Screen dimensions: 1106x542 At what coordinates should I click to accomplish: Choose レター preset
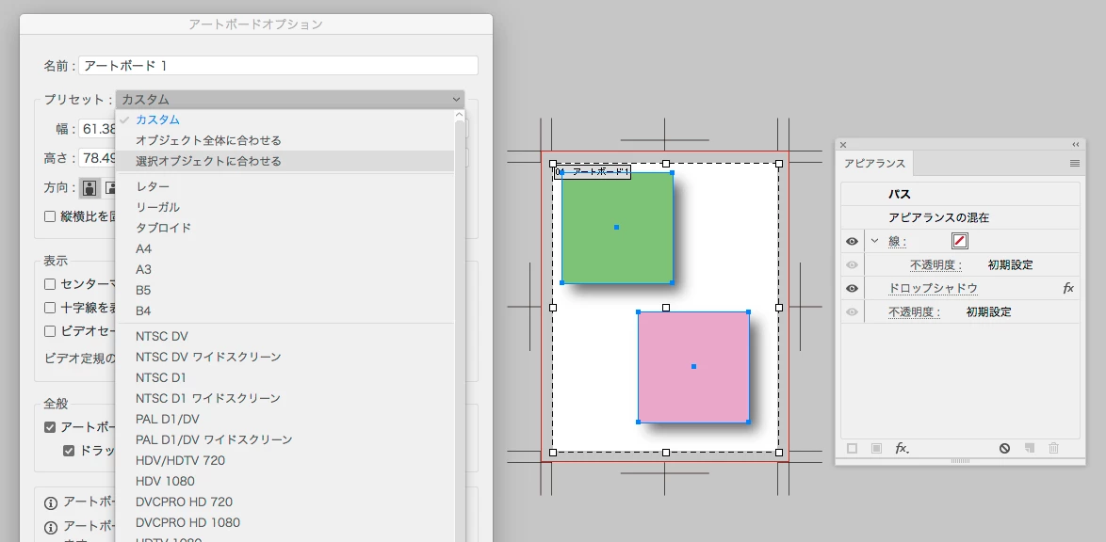tap(285, 186)
